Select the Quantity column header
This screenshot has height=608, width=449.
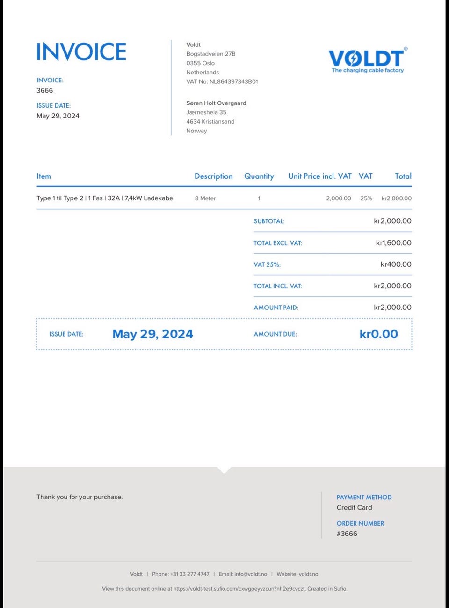point(259,176)
